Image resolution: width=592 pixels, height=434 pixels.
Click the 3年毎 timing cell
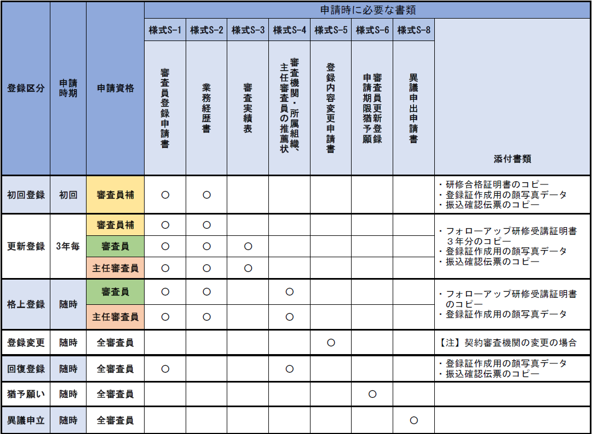(x=68, y=246)
